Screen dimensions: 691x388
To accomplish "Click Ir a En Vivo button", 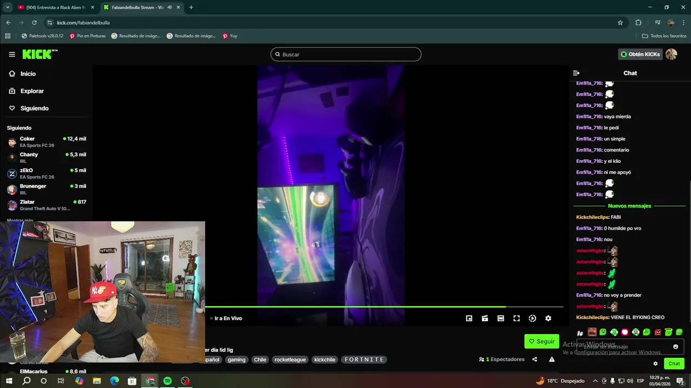I will [x=226, y=318].
